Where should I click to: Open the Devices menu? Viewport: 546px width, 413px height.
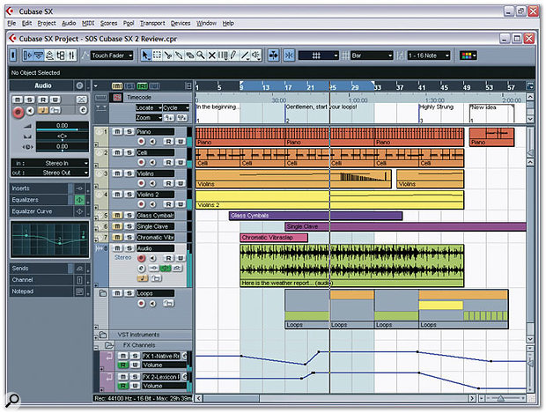(x=181, y=23)
